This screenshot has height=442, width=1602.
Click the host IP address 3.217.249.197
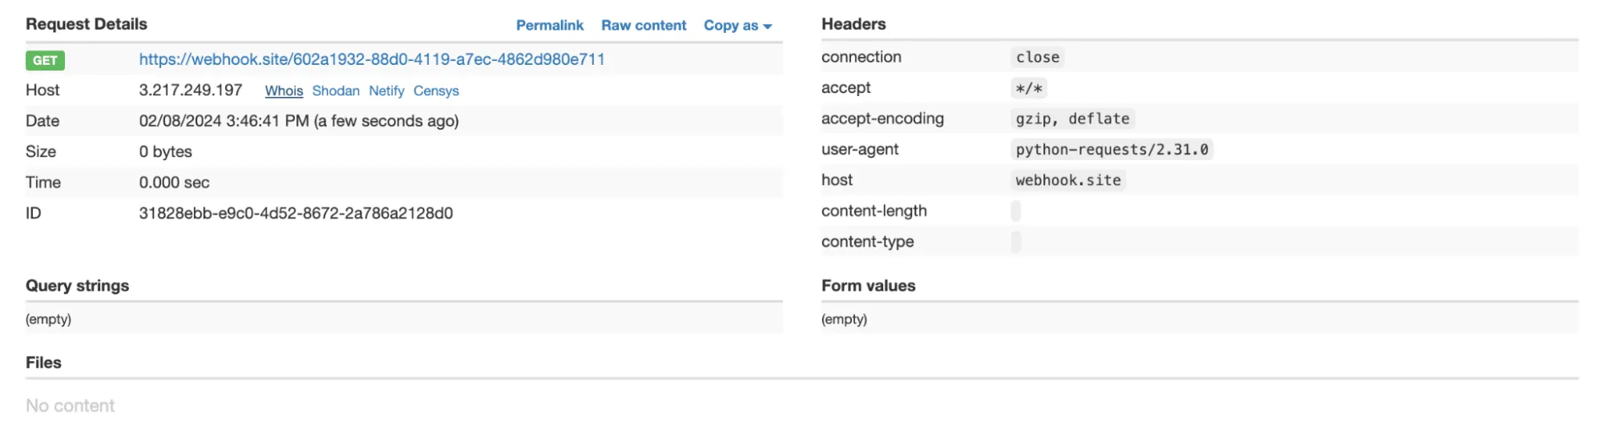(191, 90)
